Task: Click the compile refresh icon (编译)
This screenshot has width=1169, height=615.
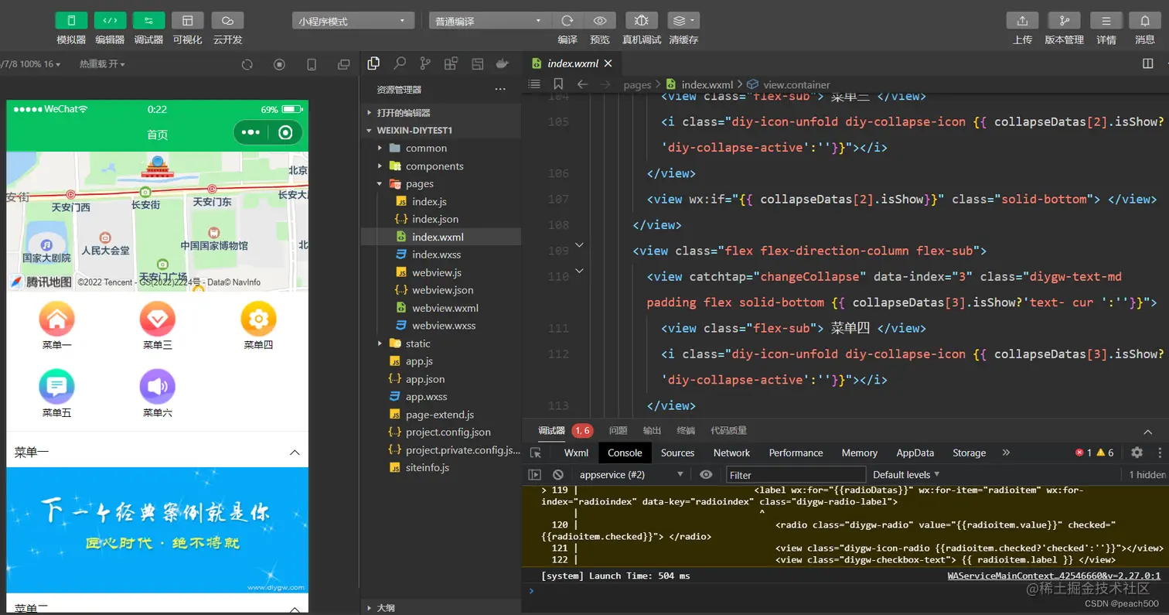Action: 567,21
